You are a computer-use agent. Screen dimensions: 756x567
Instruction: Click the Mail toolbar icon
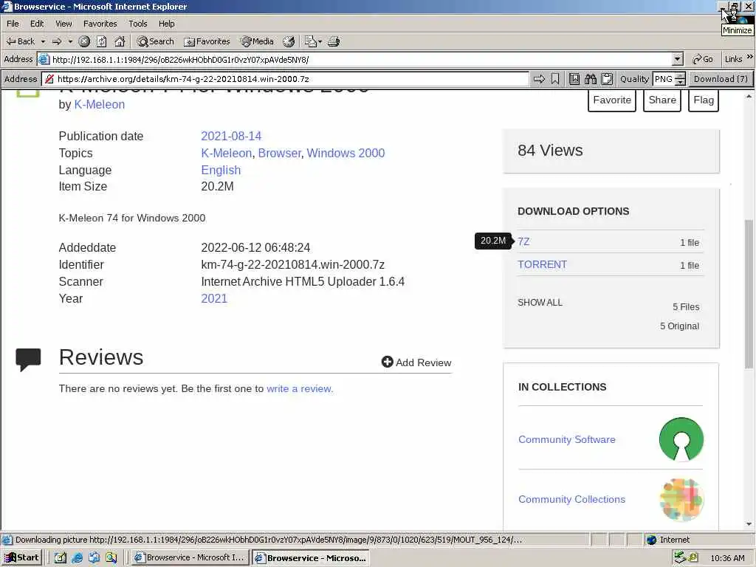310,41
